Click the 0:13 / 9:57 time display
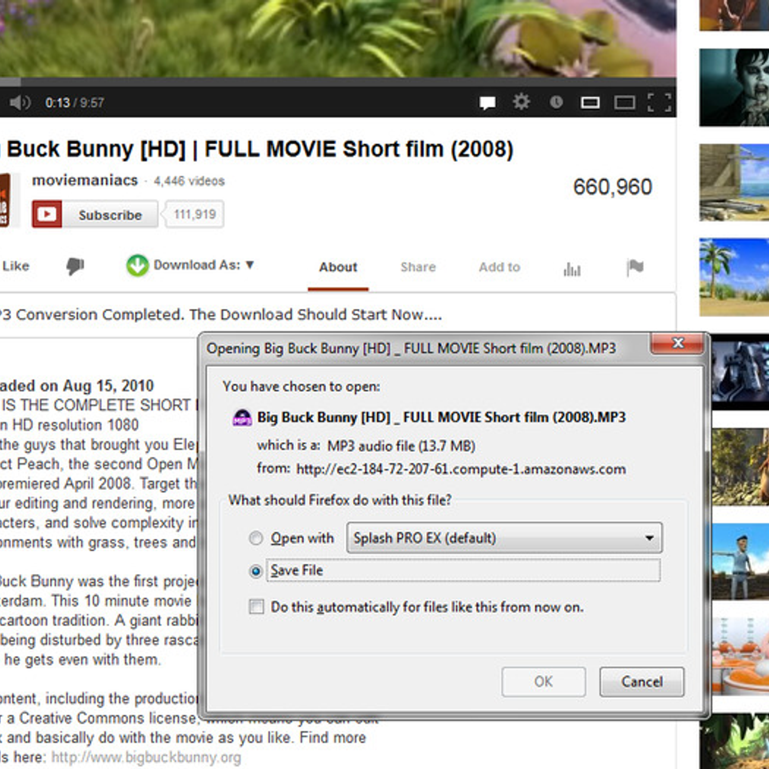The width and height of the screenshot is (769, 769). tap(74, 103)
